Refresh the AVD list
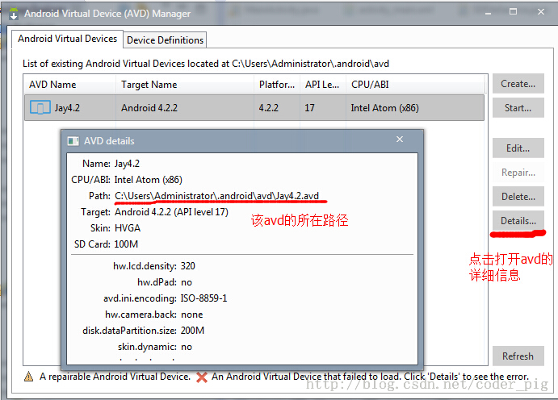 (518, 356)
